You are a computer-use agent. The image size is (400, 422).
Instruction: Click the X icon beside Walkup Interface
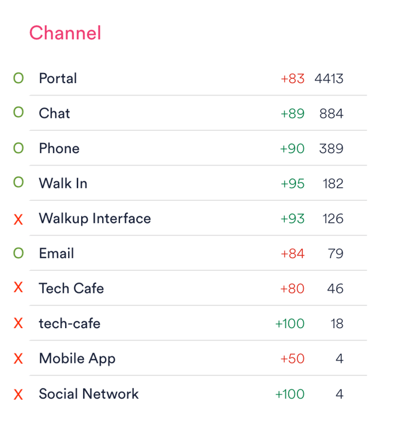click(x=19, y=219)
